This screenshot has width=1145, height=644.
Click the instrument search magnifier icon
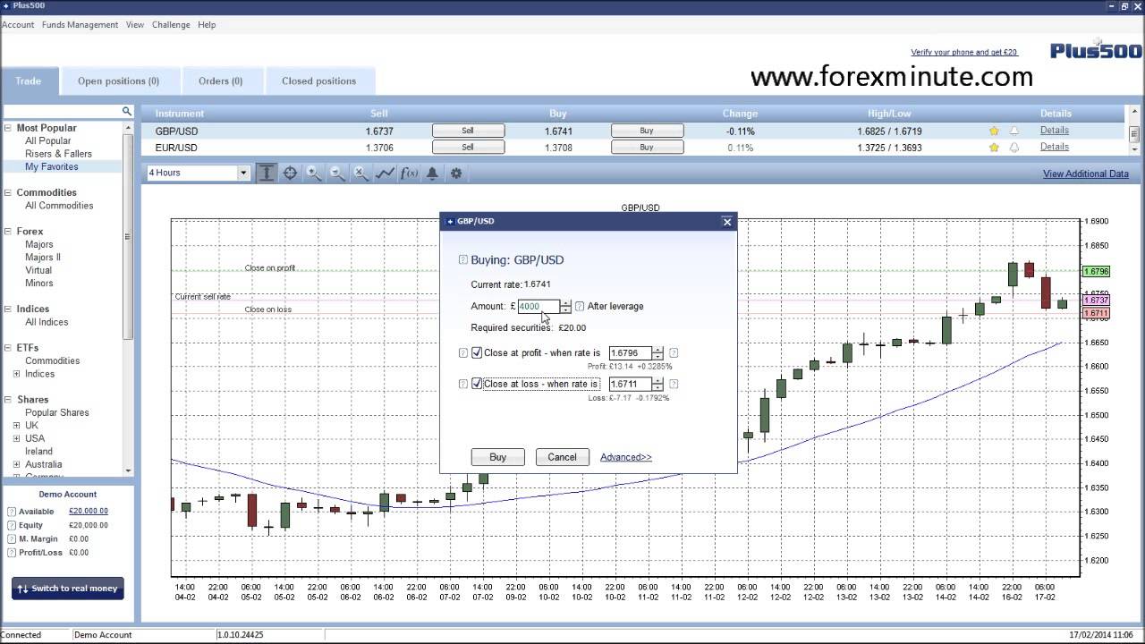[127, 111]
